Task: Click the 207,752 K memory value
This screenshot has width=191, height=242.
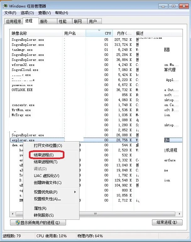Action: [123, 40]
